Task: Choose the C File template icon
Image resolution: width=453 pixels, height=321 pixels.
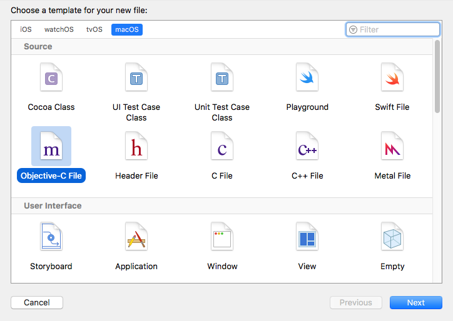Action: 221,147
